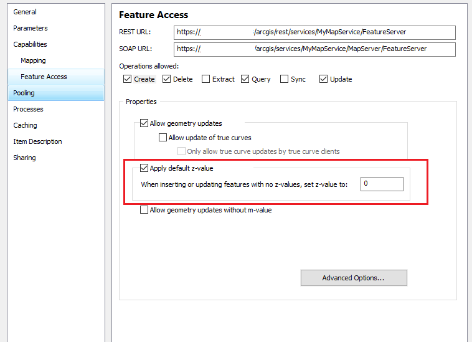
Task: Toggle Allow update of true curves
Action: 163,138
